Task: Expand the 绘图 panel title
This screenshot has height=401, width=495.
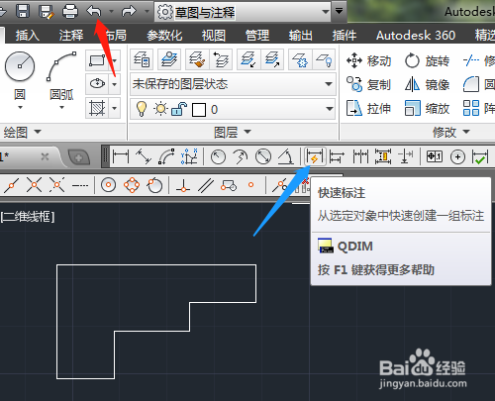Action: point(22,132)
